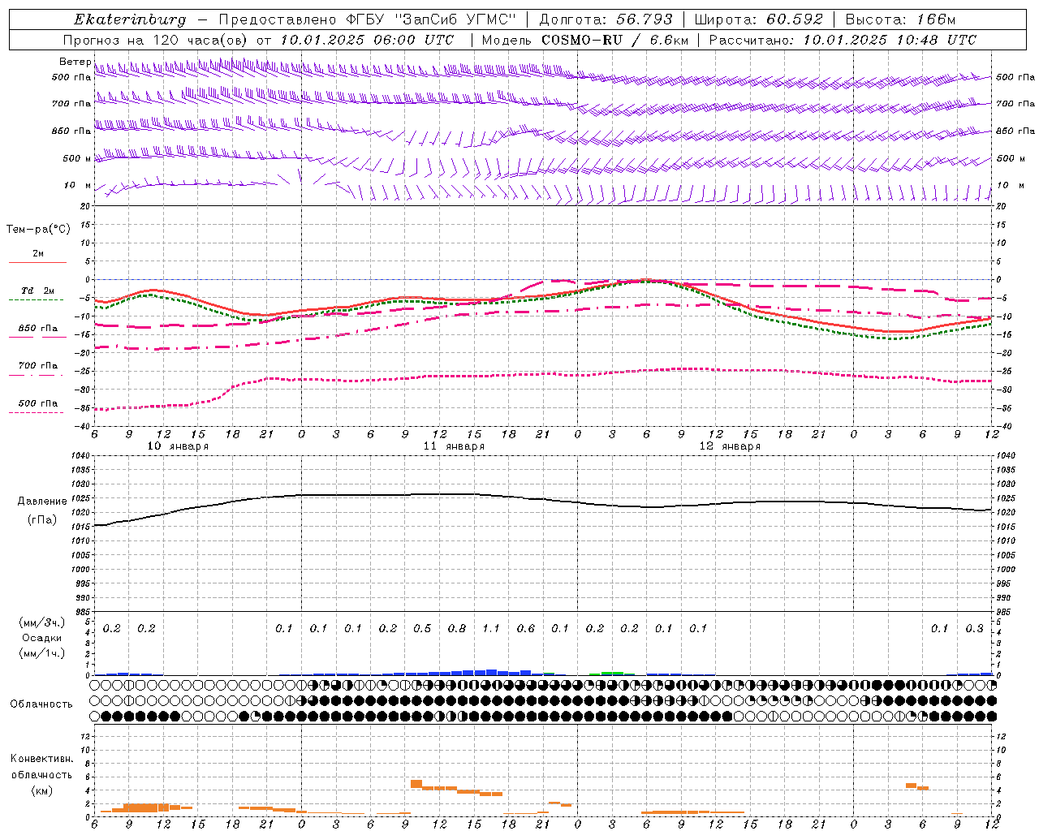Click the '12 января' date label
Image resolution: width=1039 pixels, height=831 pixels.
pos(730,446)
